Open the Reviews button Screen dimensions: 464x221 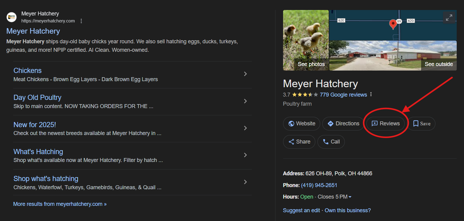[x=386, y=124]
